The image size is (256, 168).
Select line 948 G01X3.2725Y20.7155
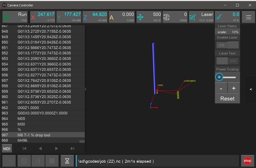coord(43,31)
